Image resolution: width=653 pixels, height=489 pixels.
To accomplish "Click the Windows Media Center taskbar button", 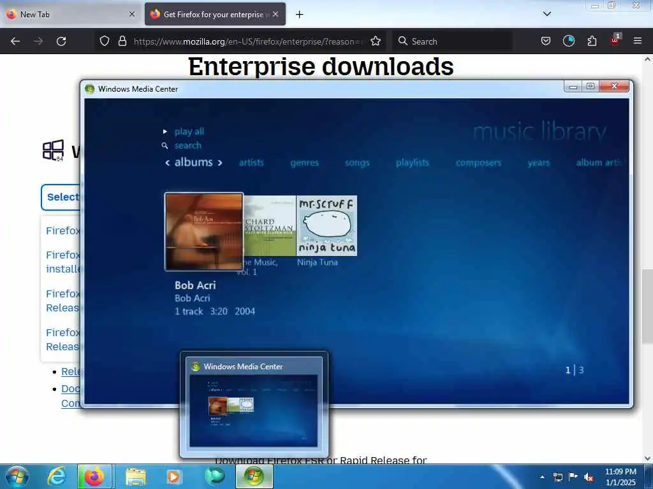I will (x=254, y=476).
